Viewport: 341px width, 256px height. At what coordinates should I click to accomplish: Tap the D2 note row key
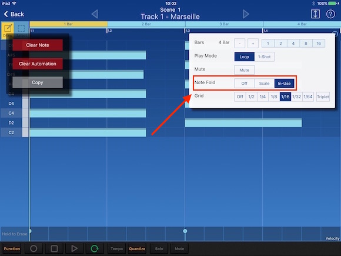coord(14,123)
